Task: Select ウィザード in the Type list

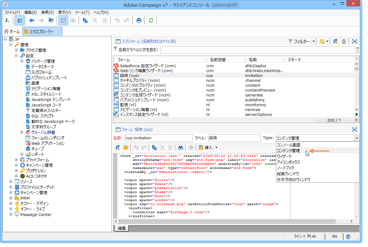Action: click(317, 156)
